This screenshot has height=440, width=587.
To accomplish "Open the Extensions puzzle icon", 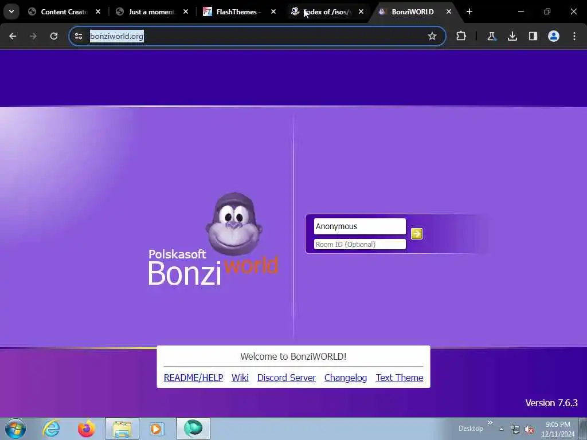I will point(461,36).
